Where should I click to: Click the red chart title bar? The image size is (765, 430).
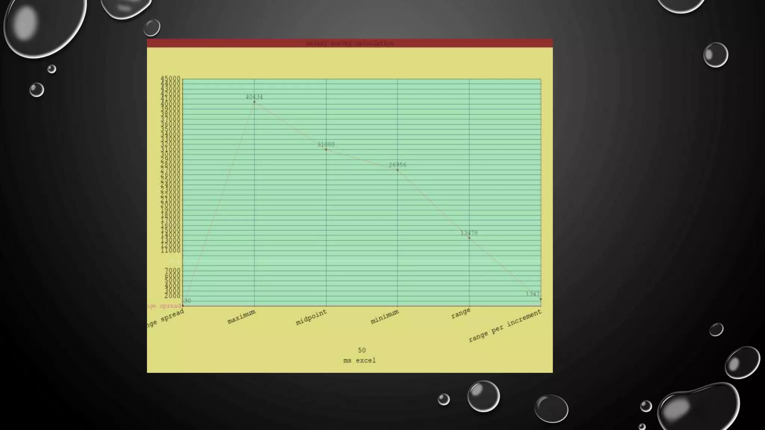pyautogui.click(x=350, y=43)
